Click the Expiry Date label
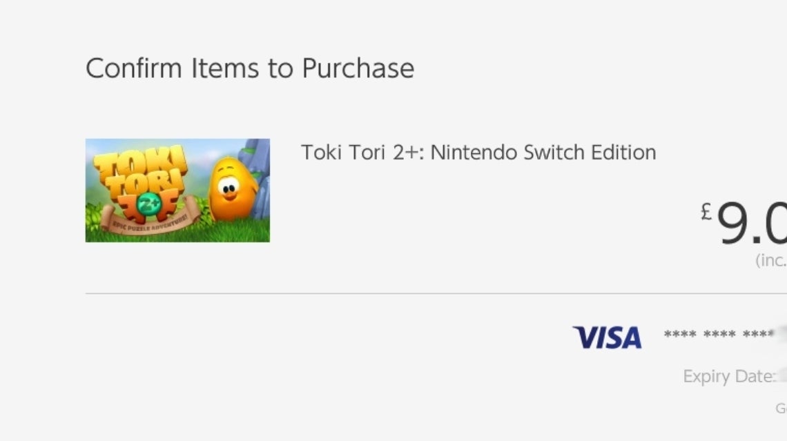787x441 pixels. coord(728,376)
